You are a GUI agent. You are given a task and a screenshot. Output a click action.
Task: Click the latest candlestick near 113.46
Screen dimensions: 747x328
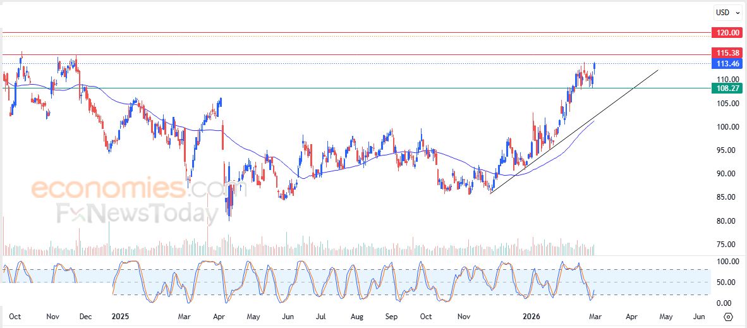click(x=595, y=66)
